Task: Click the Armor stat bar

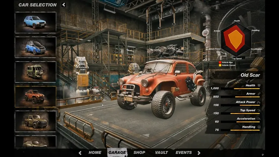Action: coord(240,97)
